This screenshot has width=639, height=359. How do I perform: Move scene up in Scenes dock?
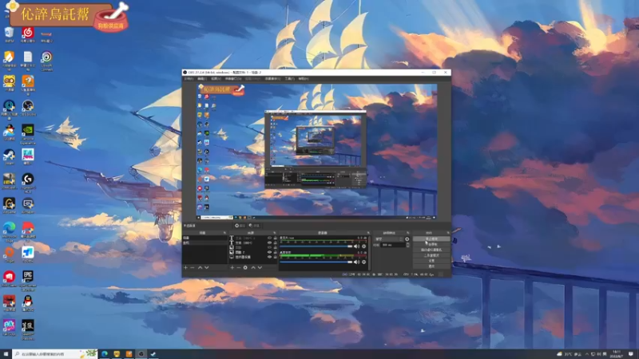click(x=200, y=267)
